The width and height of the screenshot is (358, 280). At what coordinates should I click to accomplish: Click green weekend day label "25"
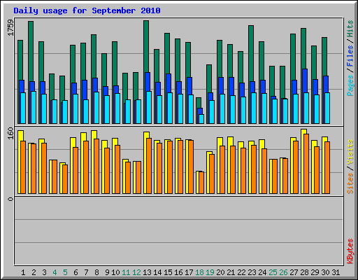click(x=273, y=272)
